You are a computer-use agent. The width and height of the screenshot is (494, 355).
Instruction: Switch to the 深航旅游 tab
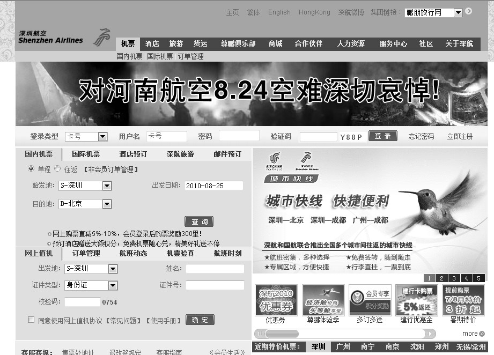(181, 154)
